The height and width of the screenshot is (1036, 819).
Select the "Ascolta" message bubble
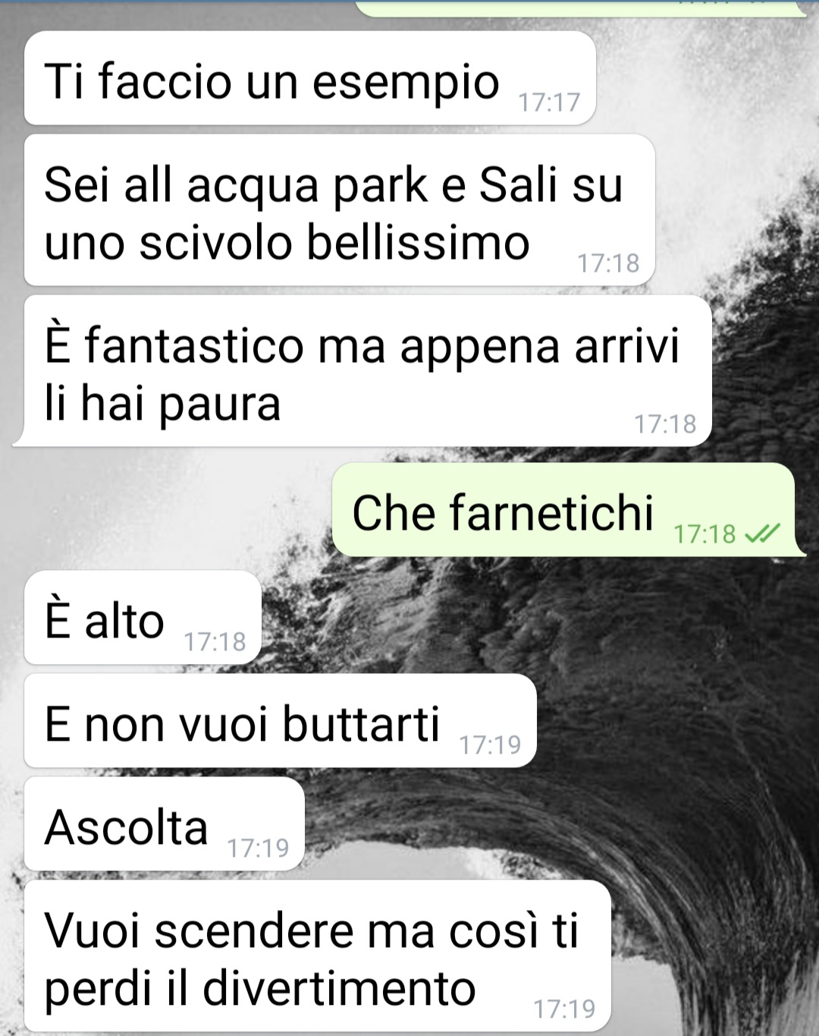(164, 824)
